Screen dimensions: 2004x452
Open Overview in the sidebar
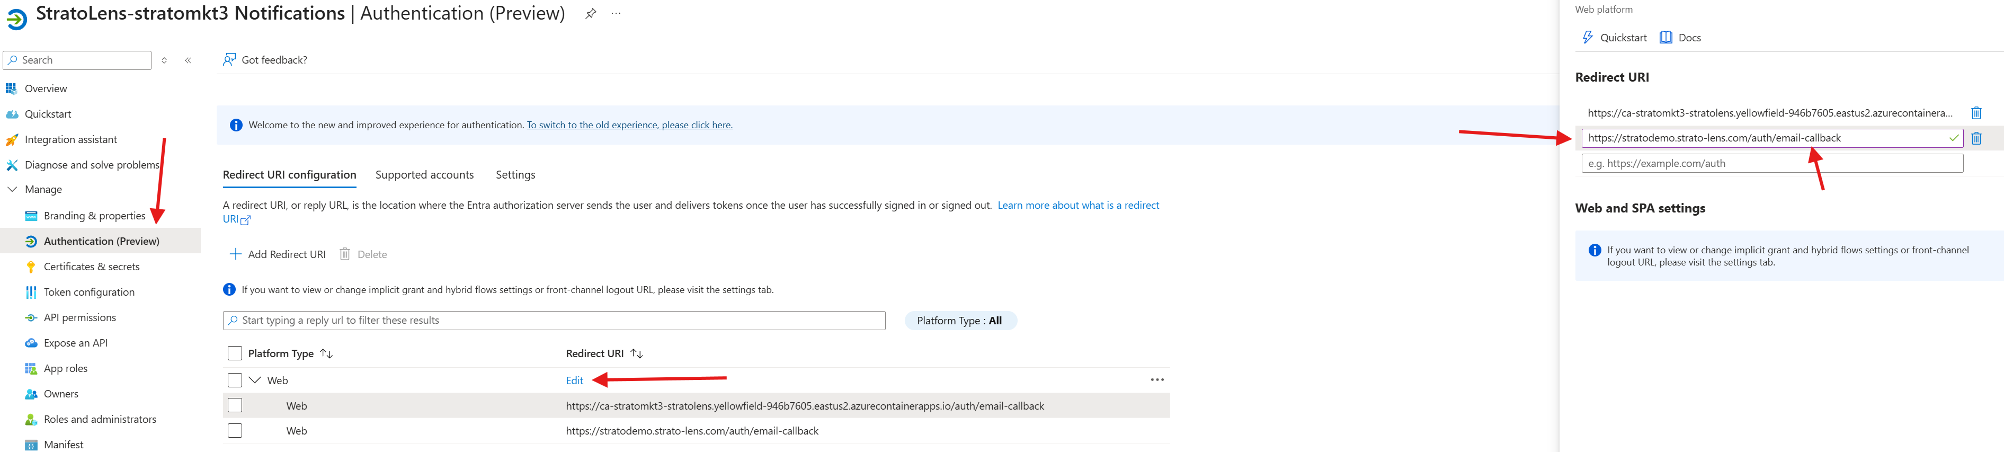coord(46,88)
